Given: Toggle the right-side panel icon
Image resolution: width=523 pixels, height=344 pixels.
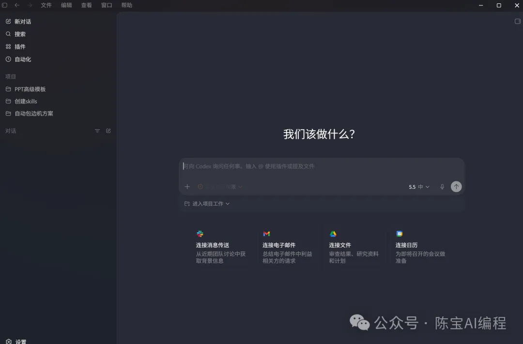Looking at the screenshot, I should pos(517,21).
